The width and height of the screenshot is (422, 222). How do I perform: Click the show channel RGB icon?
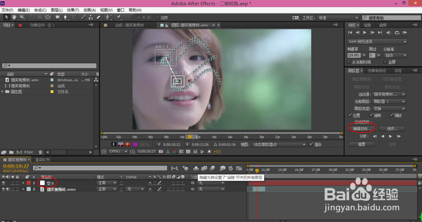[x=175, y=152]
